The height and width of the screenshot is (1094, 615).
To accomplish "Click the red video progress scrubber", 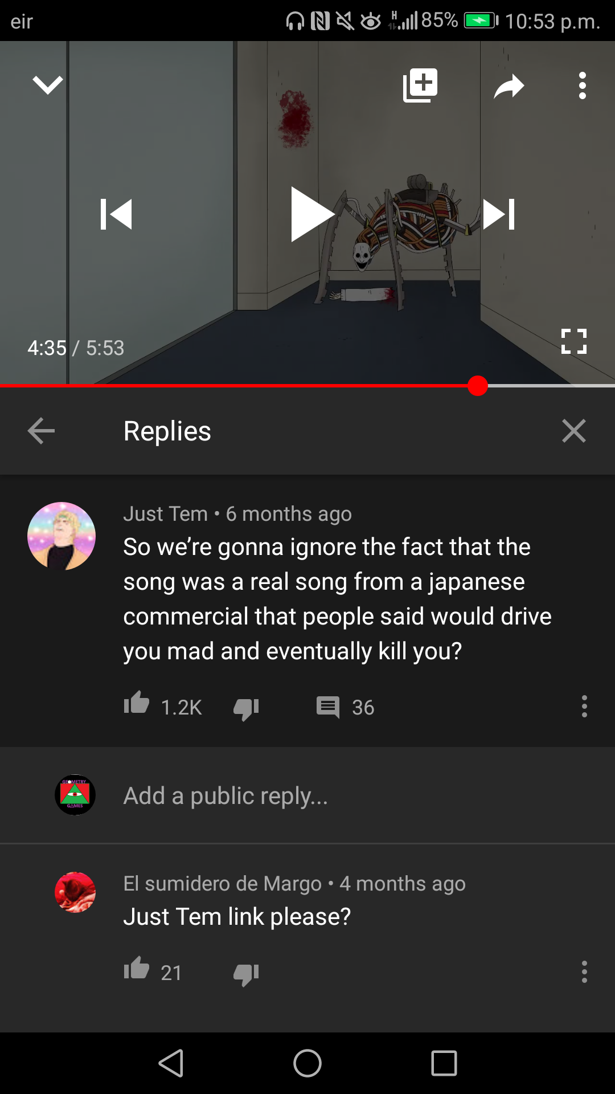I will tap(478, 386).
